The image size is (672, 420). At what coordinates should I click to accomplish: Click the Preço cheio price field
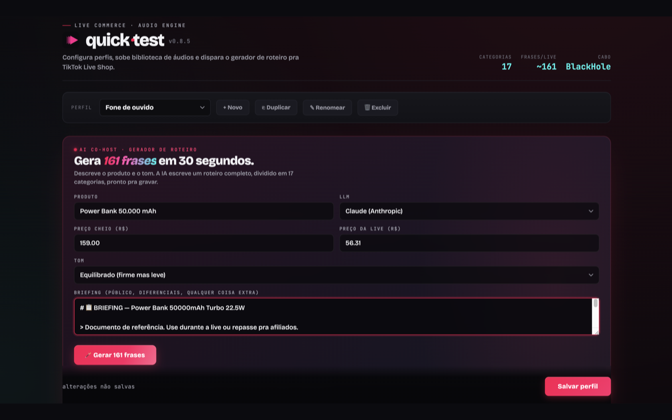click(204, 243)
